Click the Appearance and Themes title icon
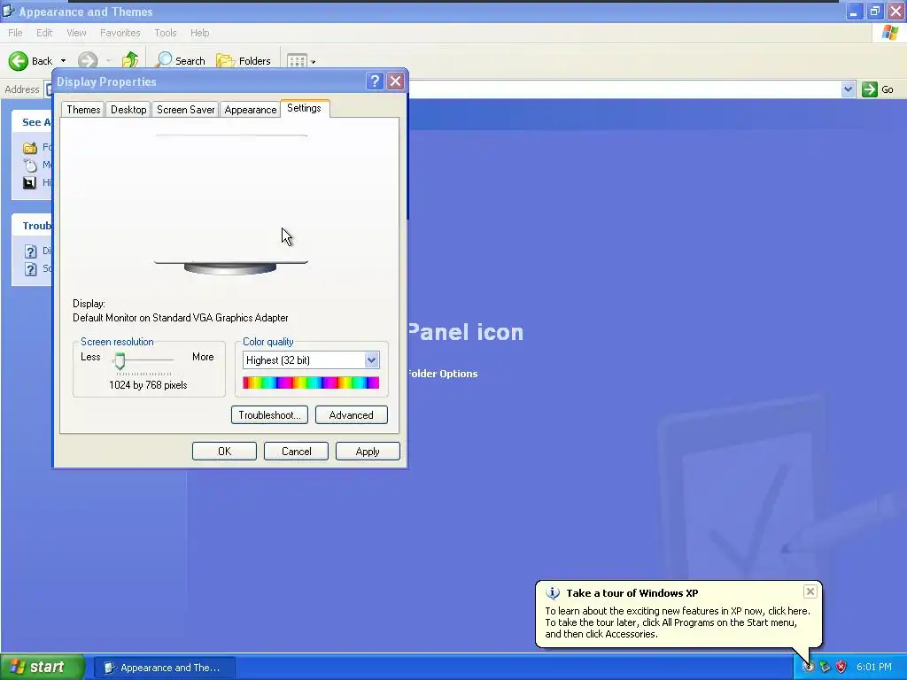 8,11
